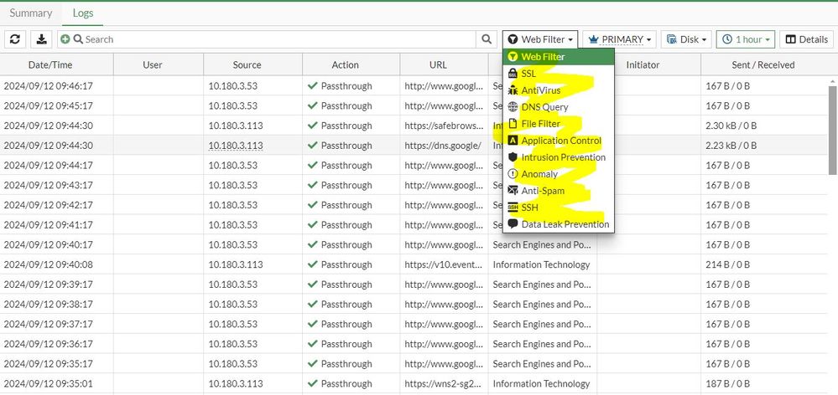Click the https://dns.google/ URL cell
This screenshot has width=838, height=395.
[443, 146]
